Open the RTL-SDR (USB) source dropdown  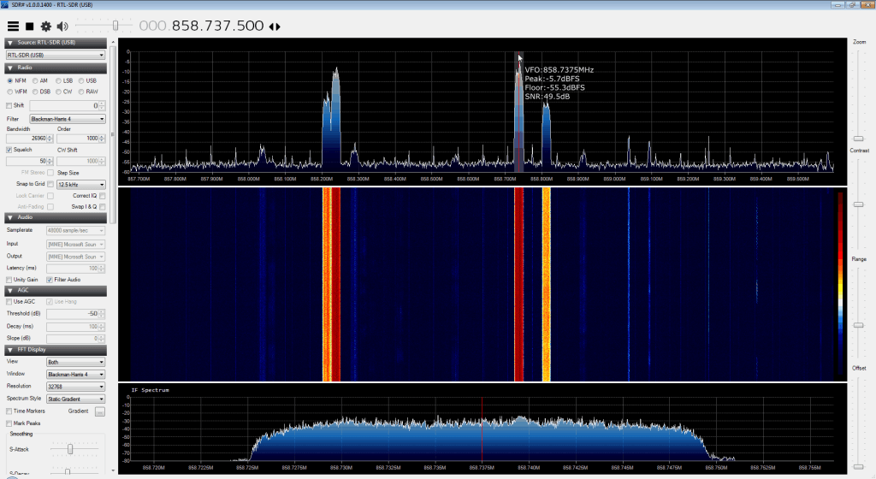(x=56, y=56)
